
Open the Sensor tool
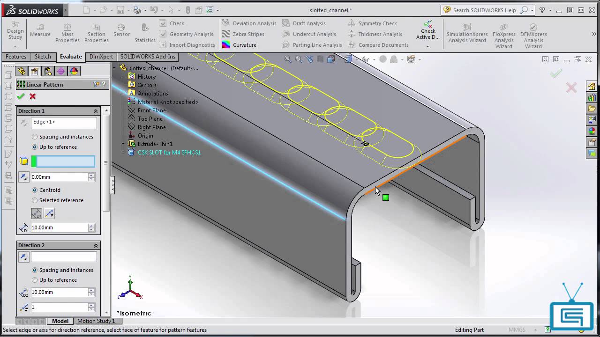(121, 30)
